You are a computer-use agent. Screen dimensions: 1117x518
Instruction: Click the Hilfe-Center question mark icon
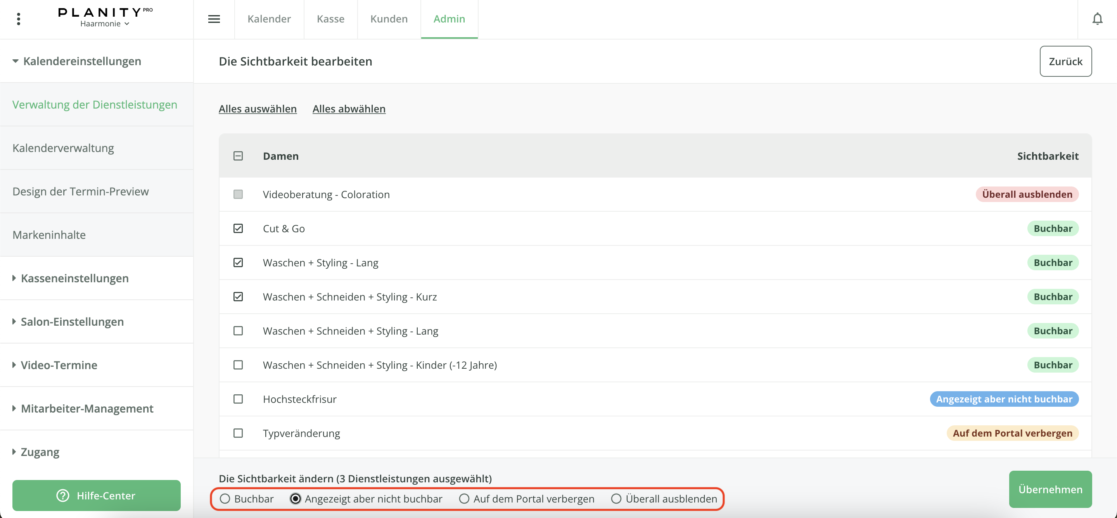pos(63,496)
